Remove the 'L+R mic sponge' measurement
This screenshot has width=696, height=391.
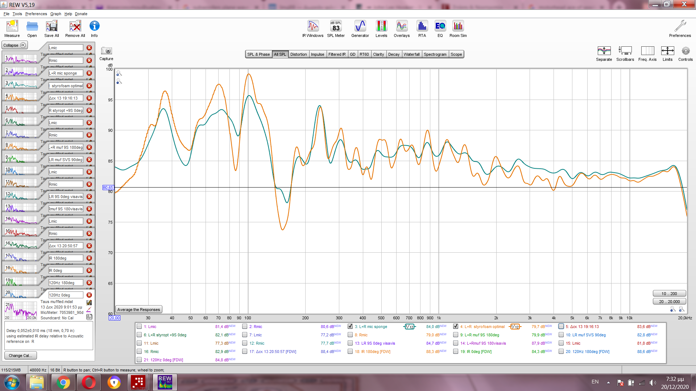(89, 73)
